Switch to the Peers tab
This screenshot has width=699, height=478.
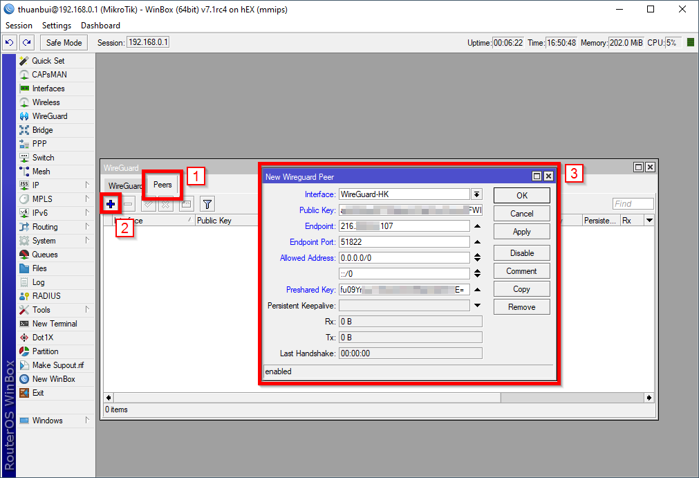[162, 185]
